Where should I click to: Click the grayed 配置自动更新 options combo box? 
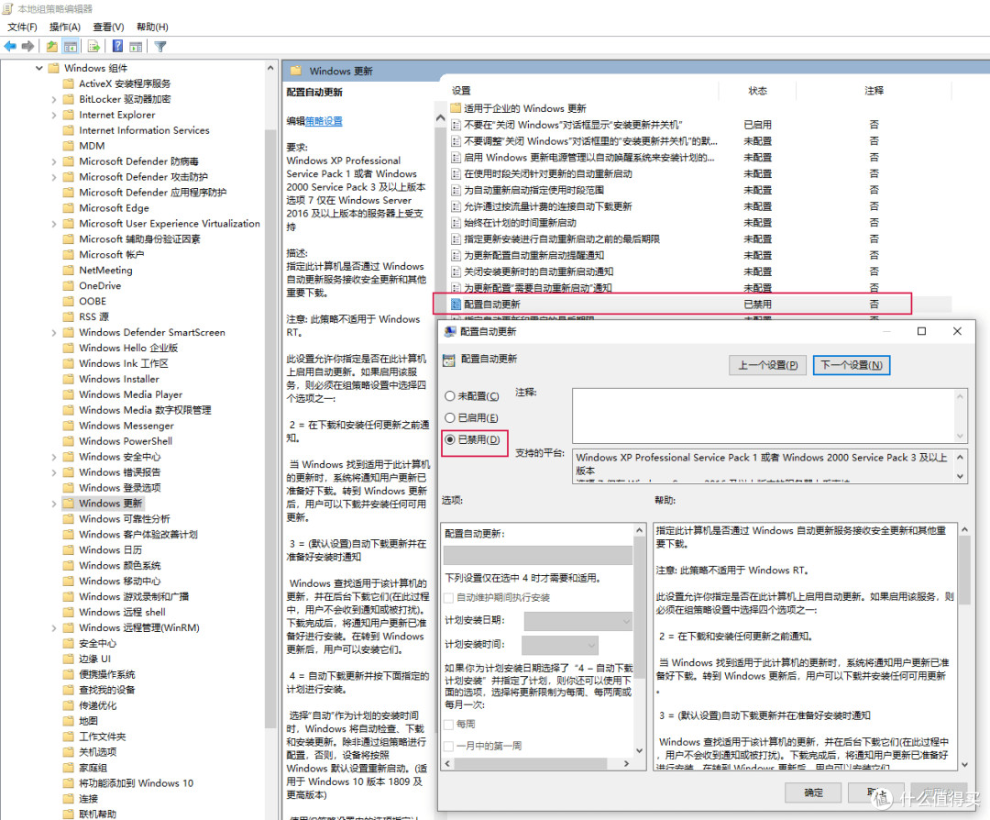coord(538,555)
